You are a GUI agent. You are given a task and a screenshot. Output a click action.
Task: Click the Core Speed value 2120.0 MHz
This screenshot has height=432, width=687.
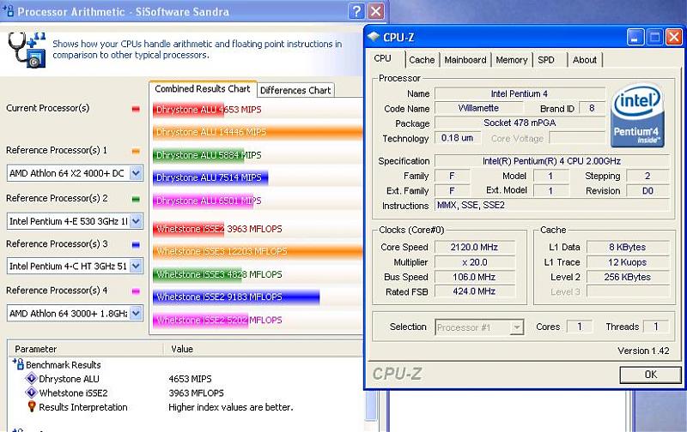tap(475, 247)
